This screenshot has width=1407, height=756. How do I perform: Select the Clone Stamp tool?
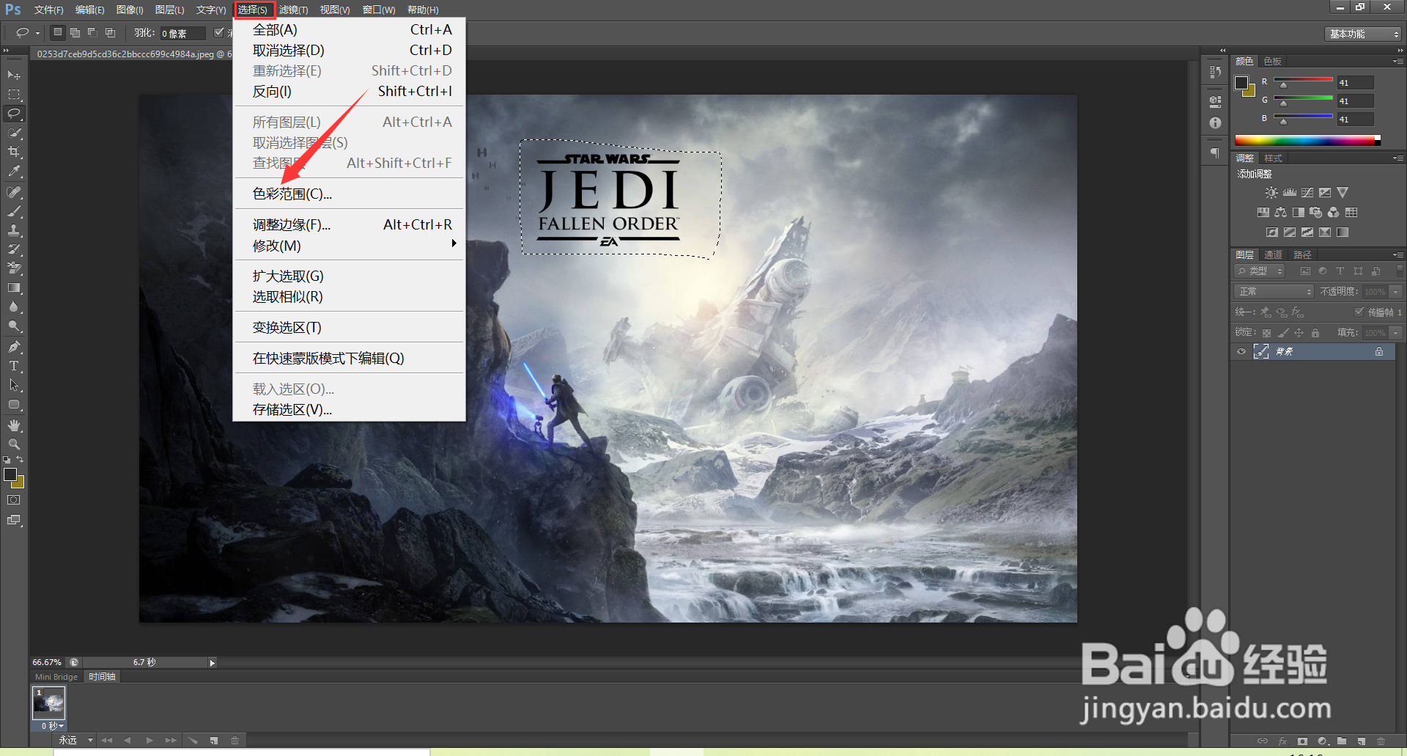(x=14, y=230)
